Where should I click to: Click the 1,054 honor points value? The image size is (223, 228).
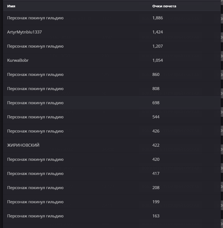[x=157, y=60]
